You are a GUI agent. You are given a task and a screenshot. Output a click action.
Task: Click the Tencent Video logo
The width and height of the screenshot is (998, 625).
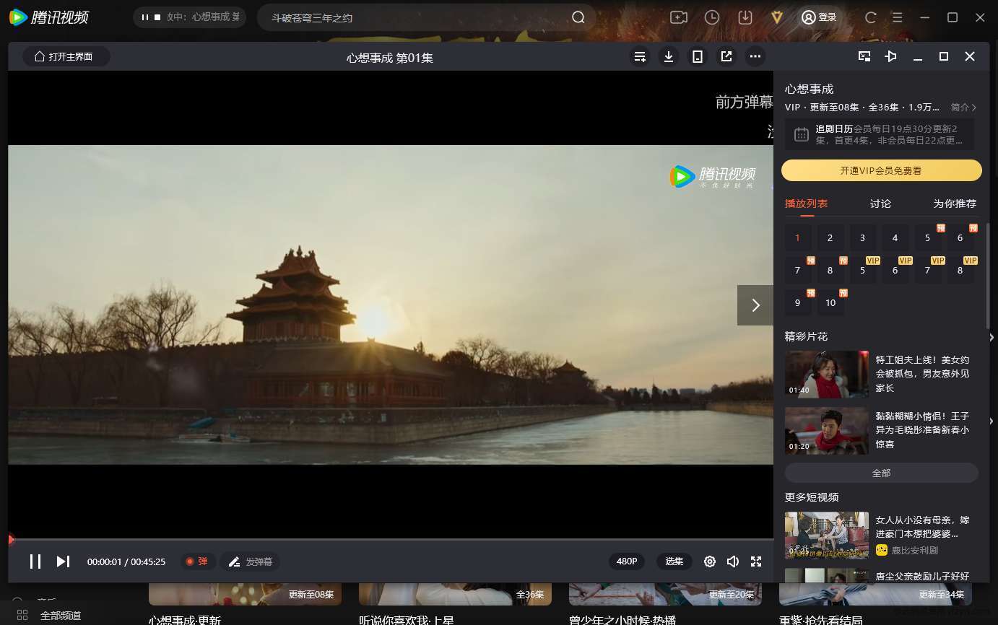48,17
